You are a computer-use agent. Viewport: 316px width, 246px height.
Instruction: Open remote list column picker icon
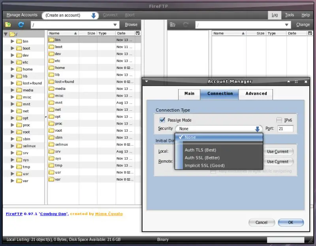pyautogui.click(x=310, y=33)
